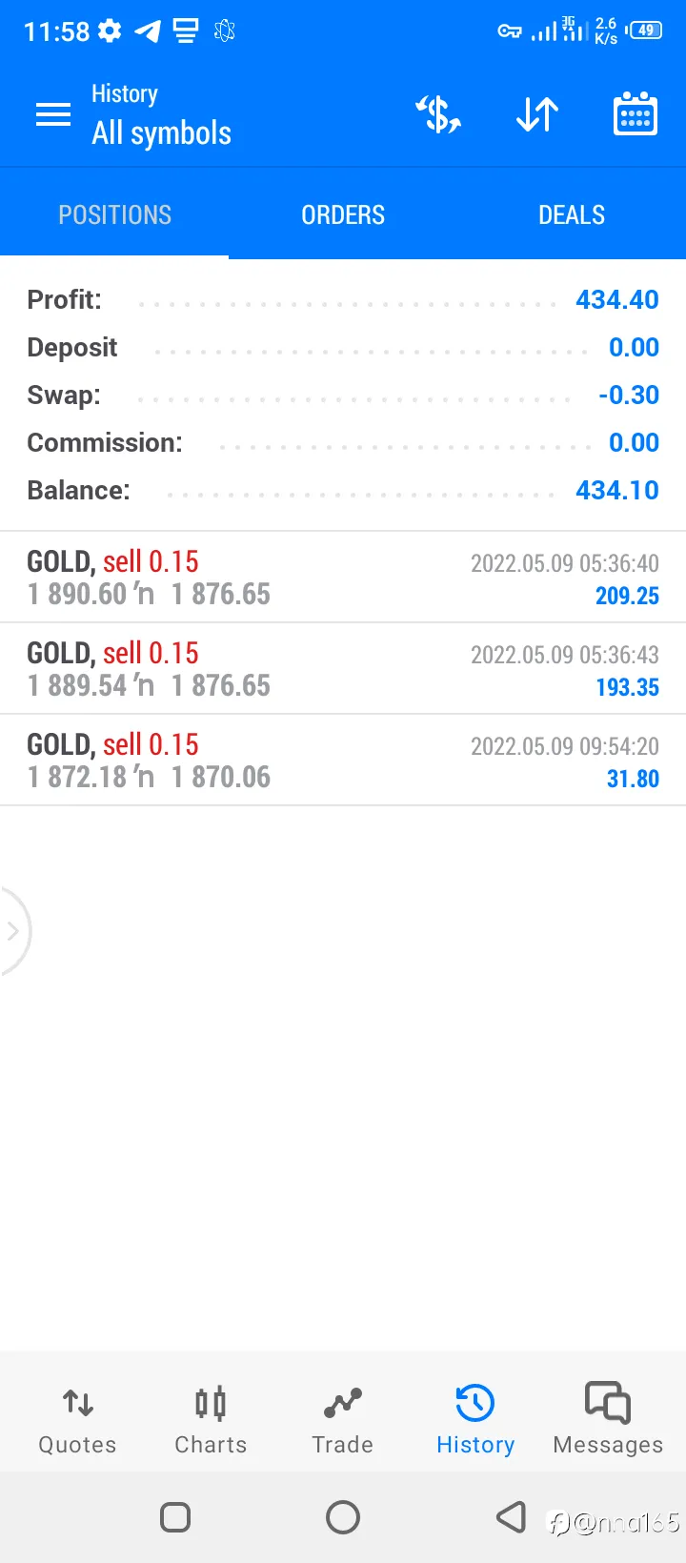The height and width of the screenshot is (1563, 686).
Task: Open the hamburger navigation menu
Action: point(53,115)
